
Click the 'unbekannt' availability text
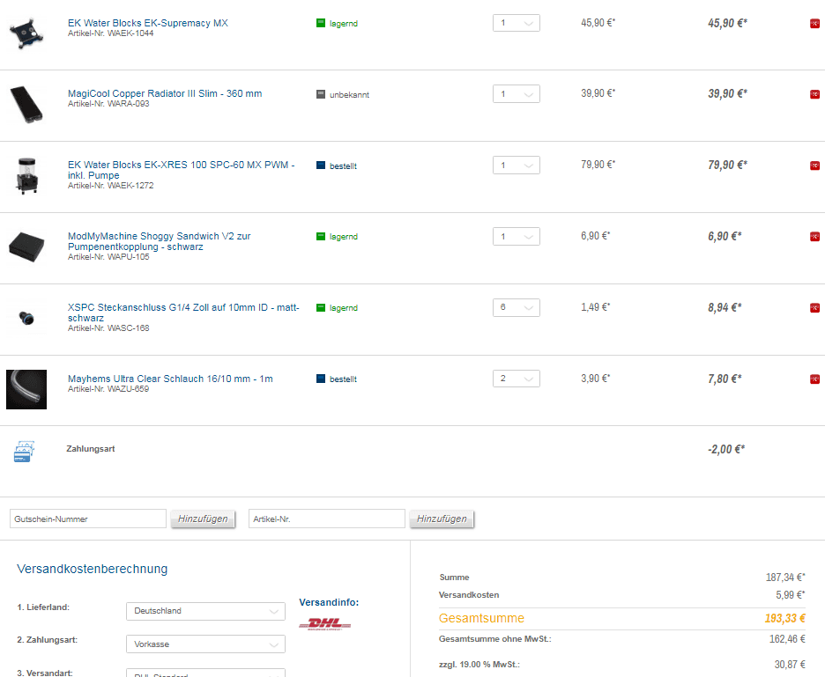349,94
